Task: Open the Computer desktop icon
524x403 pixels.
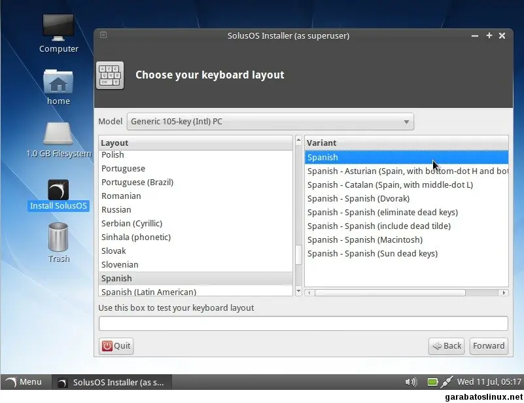Action: (x=58, y=33)
